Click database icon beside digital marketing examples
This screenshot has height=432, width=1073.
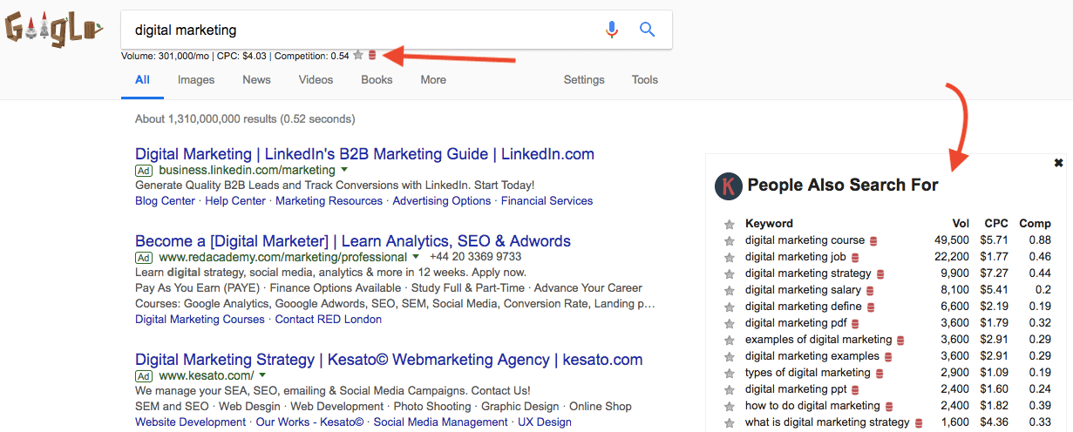coord(888,356)
